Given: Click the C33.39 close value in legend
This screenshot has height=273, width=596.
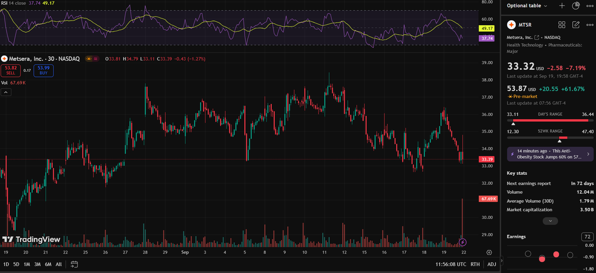Looking at the screenshot, I should coord(165,59).
